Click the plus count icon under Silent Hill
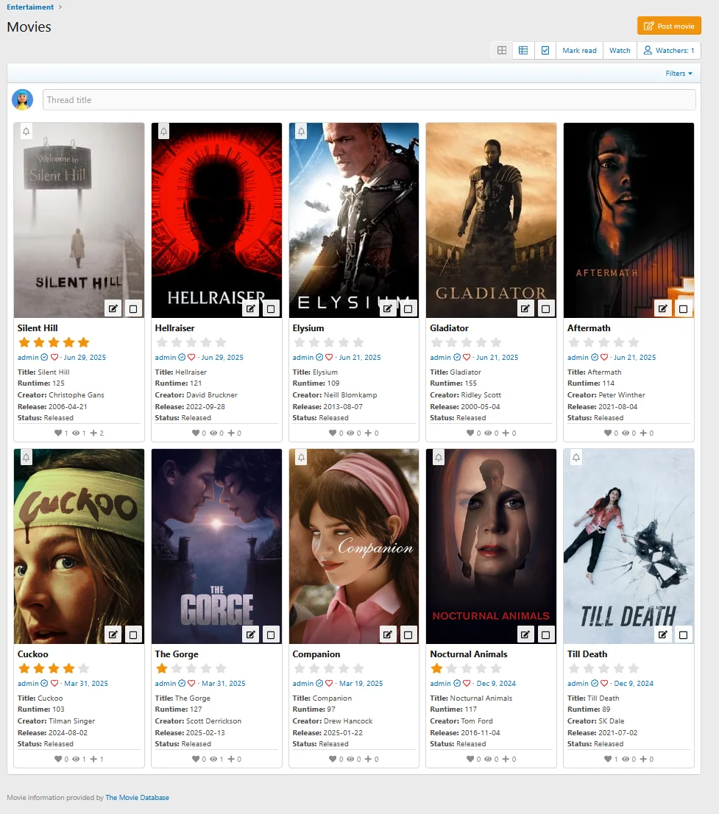This screenshot has width=719, height=814. (94, 433)
